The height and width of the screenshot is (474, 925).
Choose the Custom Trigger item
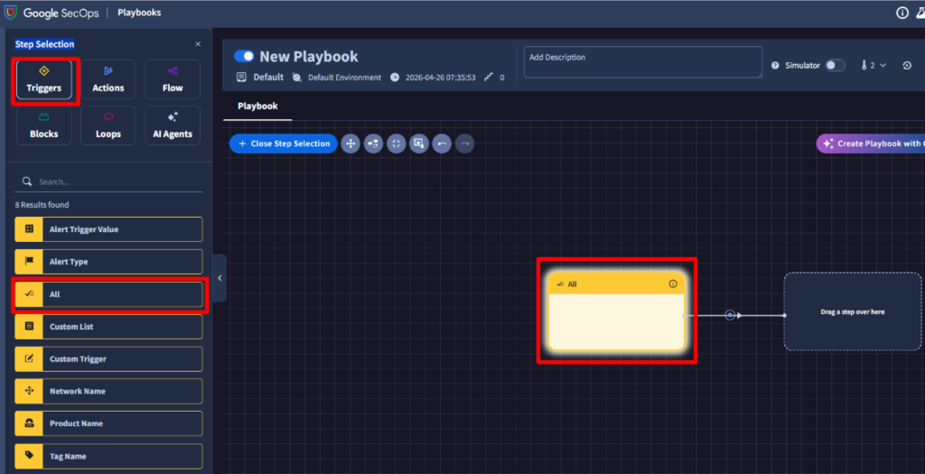pos(108,358)
